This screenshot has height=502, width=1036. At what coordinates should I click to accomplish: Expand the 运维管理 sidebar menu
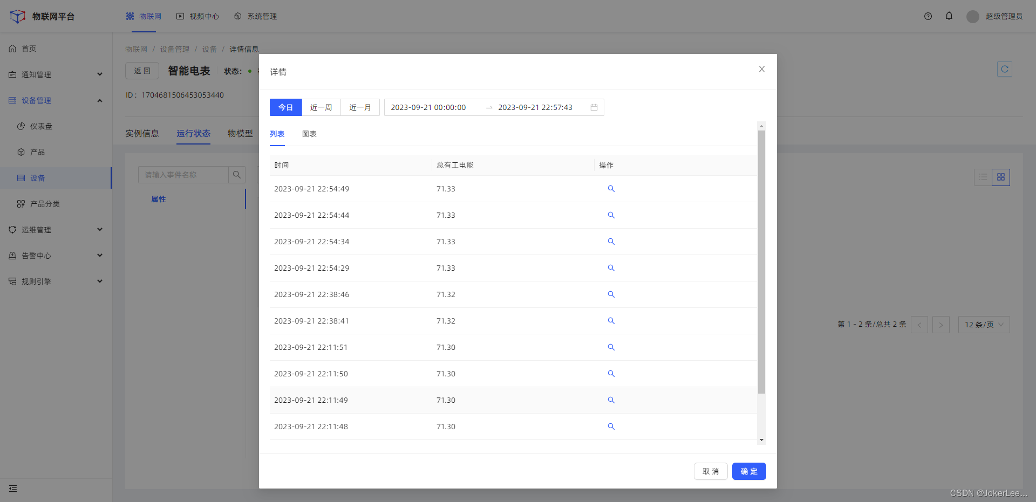click(56, 230)
